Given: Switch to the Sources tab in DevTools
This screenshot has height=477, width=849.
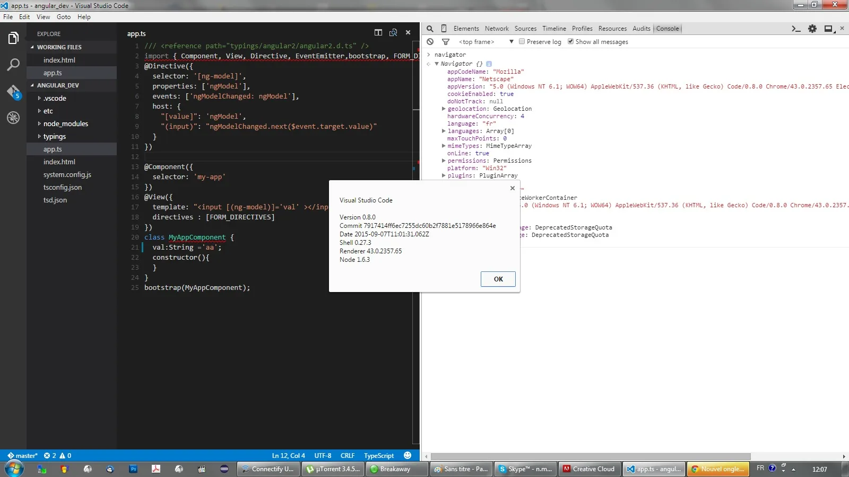Looking at the screenshot, I should pyautogui.click(x=525, y=29).
